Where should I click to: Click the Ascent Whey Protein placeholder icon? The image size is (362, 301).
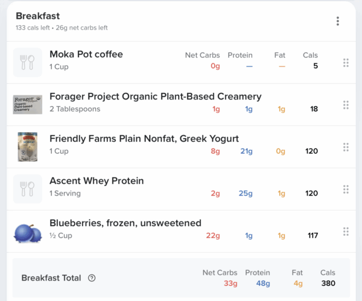[x=28, y=189]
